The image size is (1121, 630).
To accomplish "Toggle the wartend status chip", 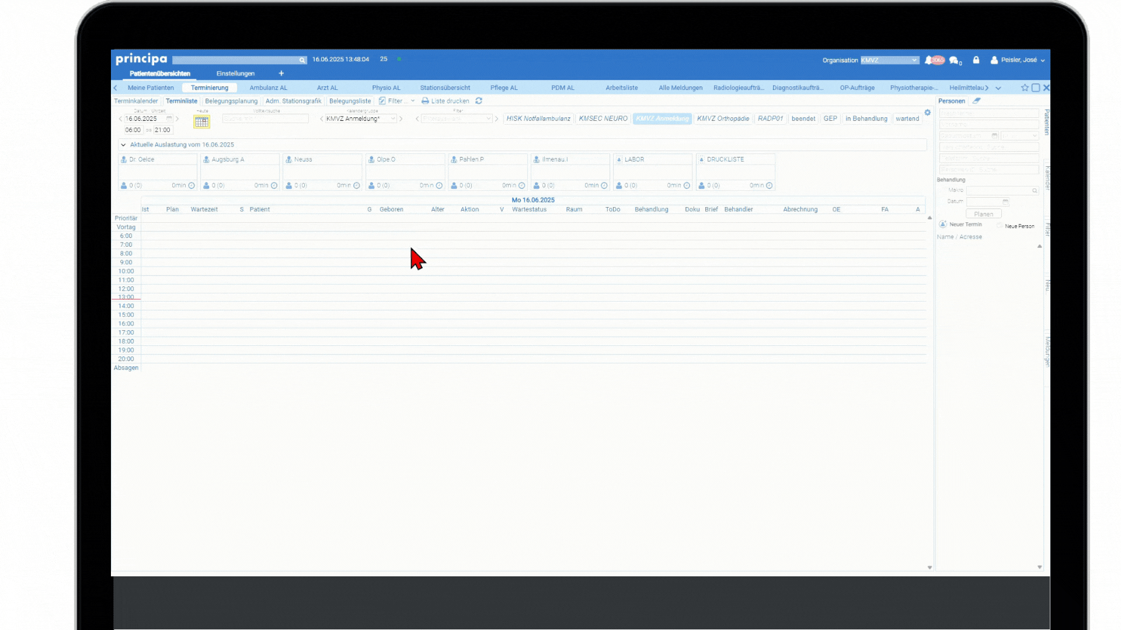I will tap(907, 118).
